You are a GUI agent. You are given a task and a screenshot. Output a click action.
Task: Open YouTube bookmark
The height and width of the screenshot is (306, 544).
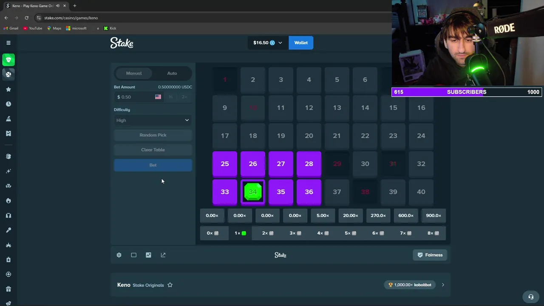[33, 28]
